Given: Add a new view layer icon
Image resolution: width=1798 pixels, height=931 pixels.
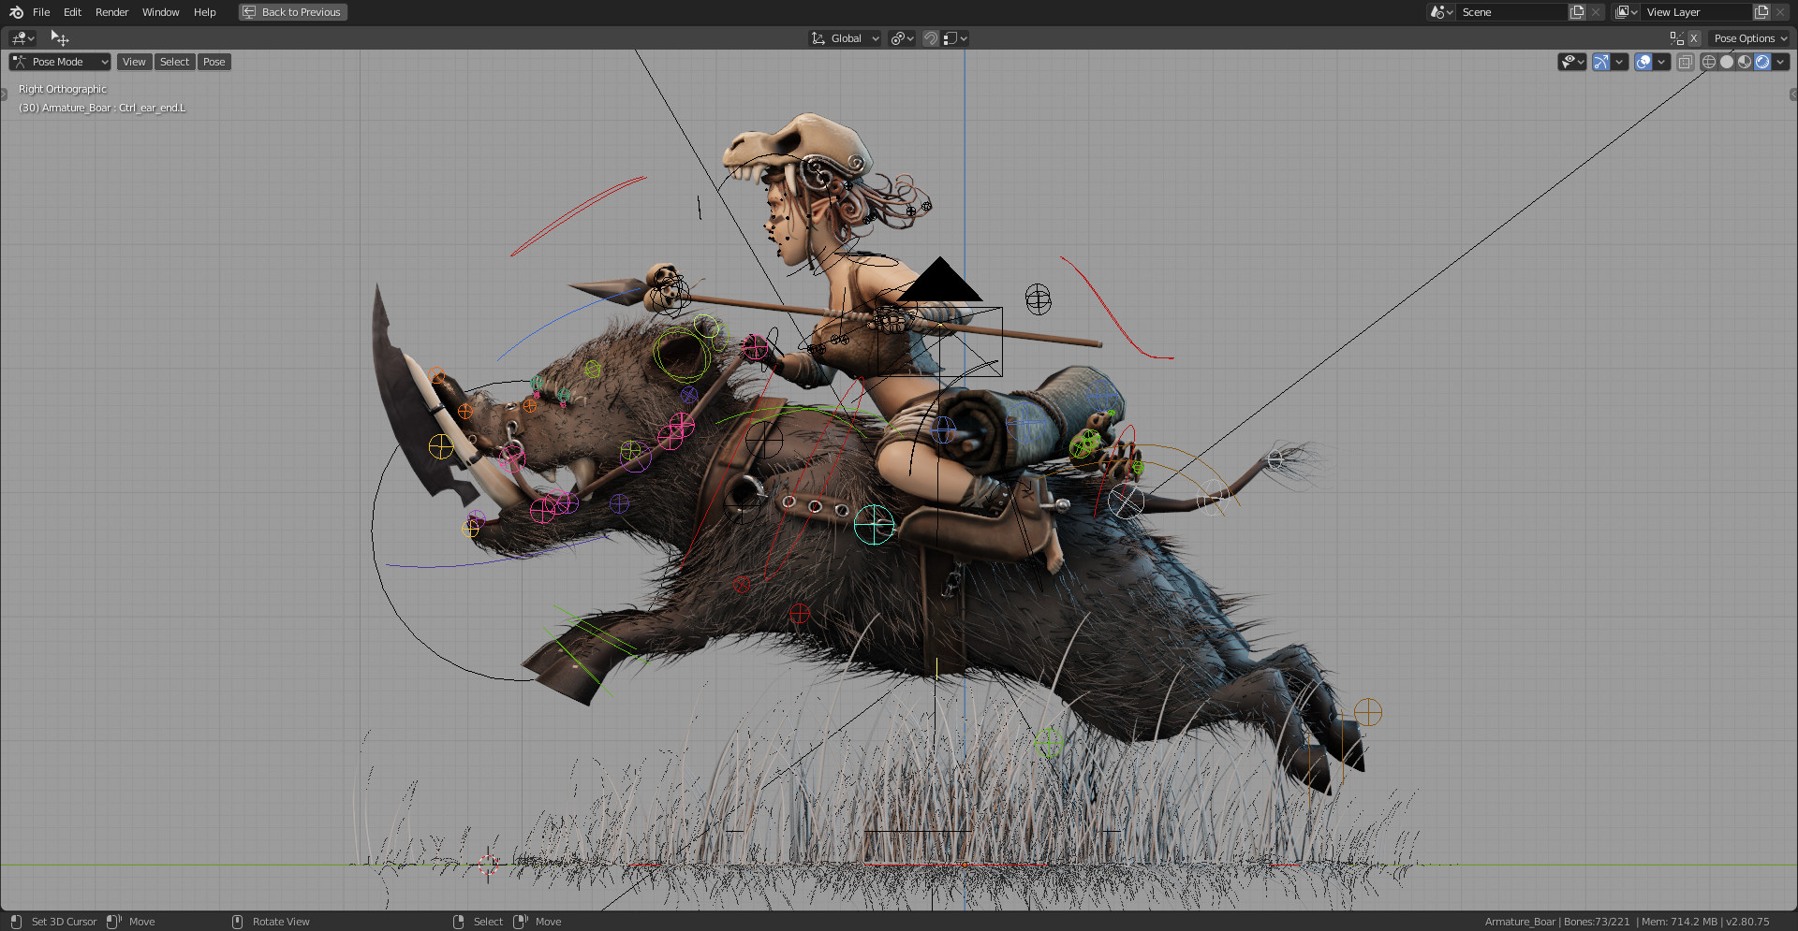Looking at the screenshot, I should (x=1761, y=12).
